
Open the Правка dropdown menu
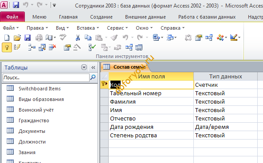[37, 28]
